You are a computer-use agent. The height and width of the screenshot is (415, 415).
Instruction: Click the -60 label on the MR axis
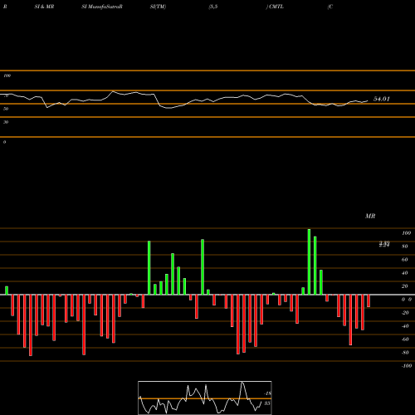(405, 339)
